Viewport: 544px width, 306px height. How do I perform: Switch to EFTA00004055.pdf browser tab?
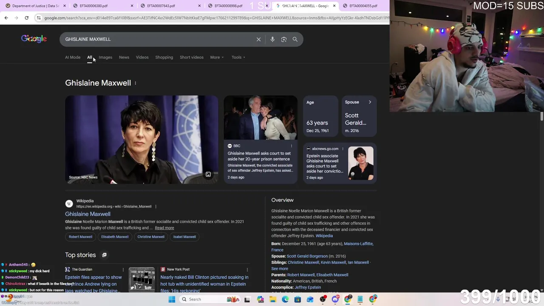click(365, 6)
